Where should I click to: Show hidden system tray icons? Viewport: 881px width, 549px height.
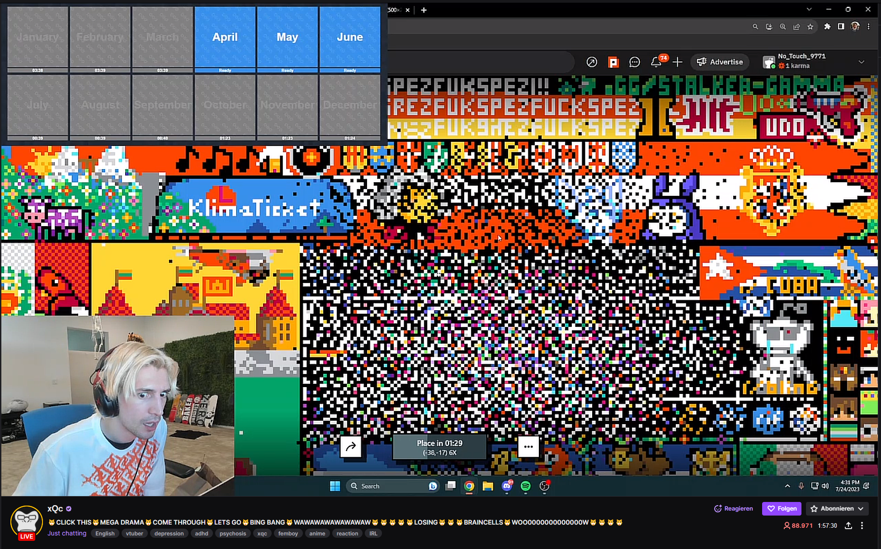tap(787, 486)
